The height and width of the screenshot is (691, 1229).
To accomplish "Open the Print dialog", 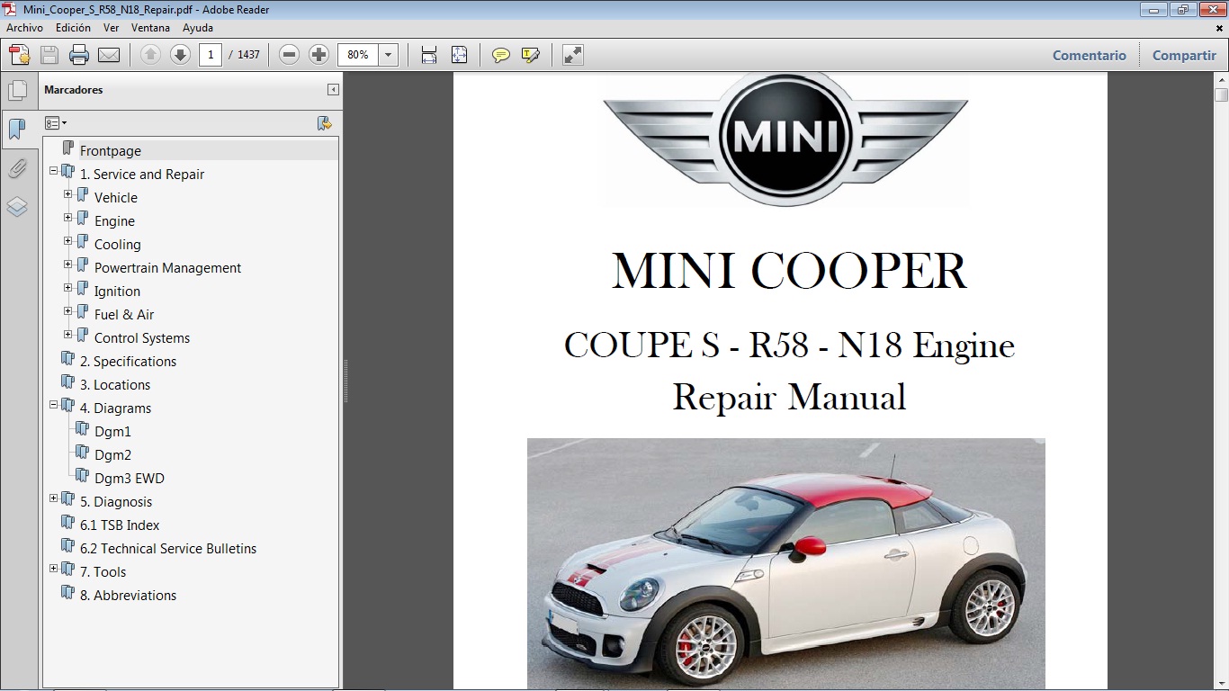I will coord(79,55).
